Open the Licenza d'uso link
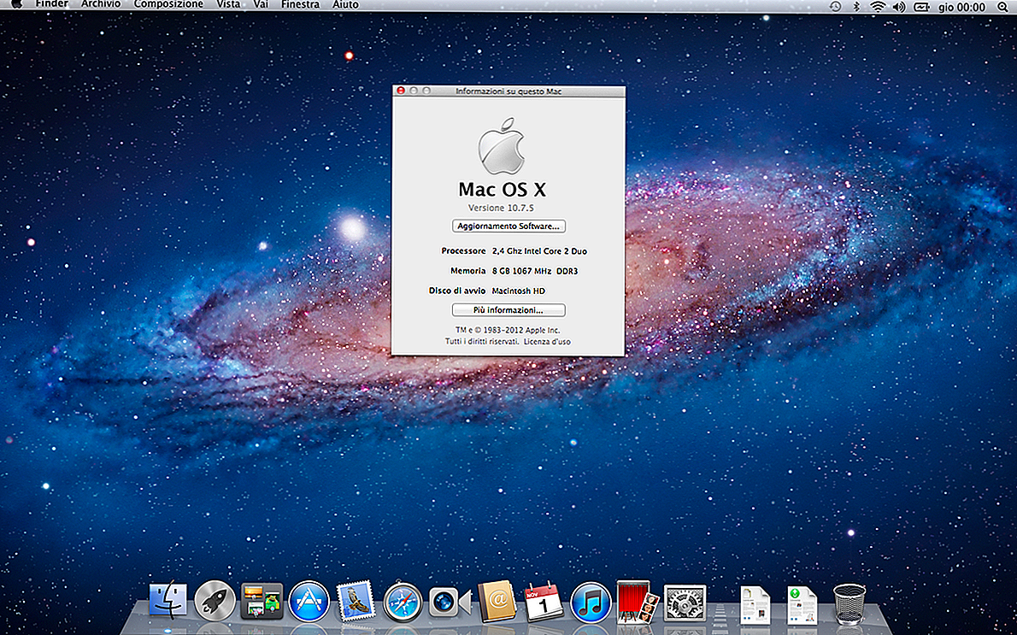The height and width of the screenshot is (635, 1017). [x=548, y=341]
